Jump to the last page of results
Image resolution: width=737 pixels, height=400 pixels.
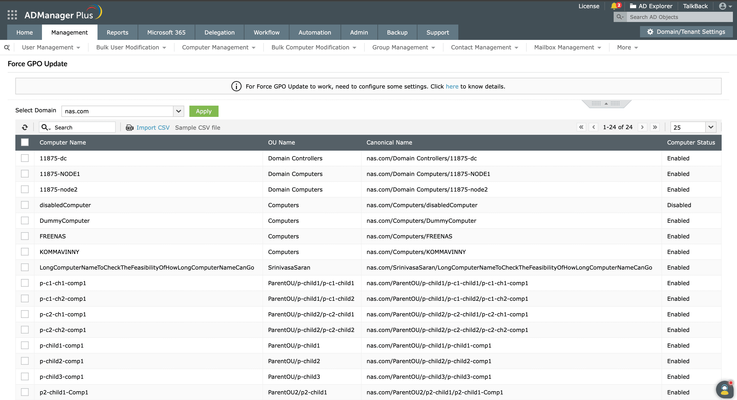[x=655, y=127]
